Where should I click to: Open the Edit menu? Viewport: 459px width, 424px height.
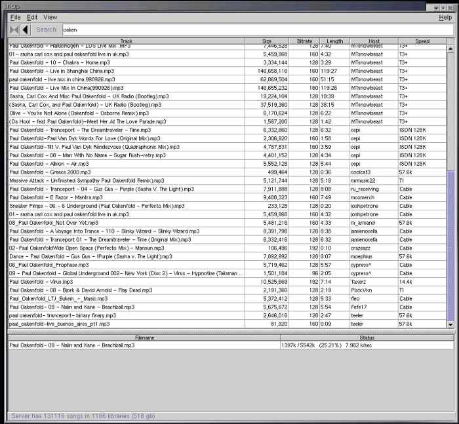pos(32,17)
